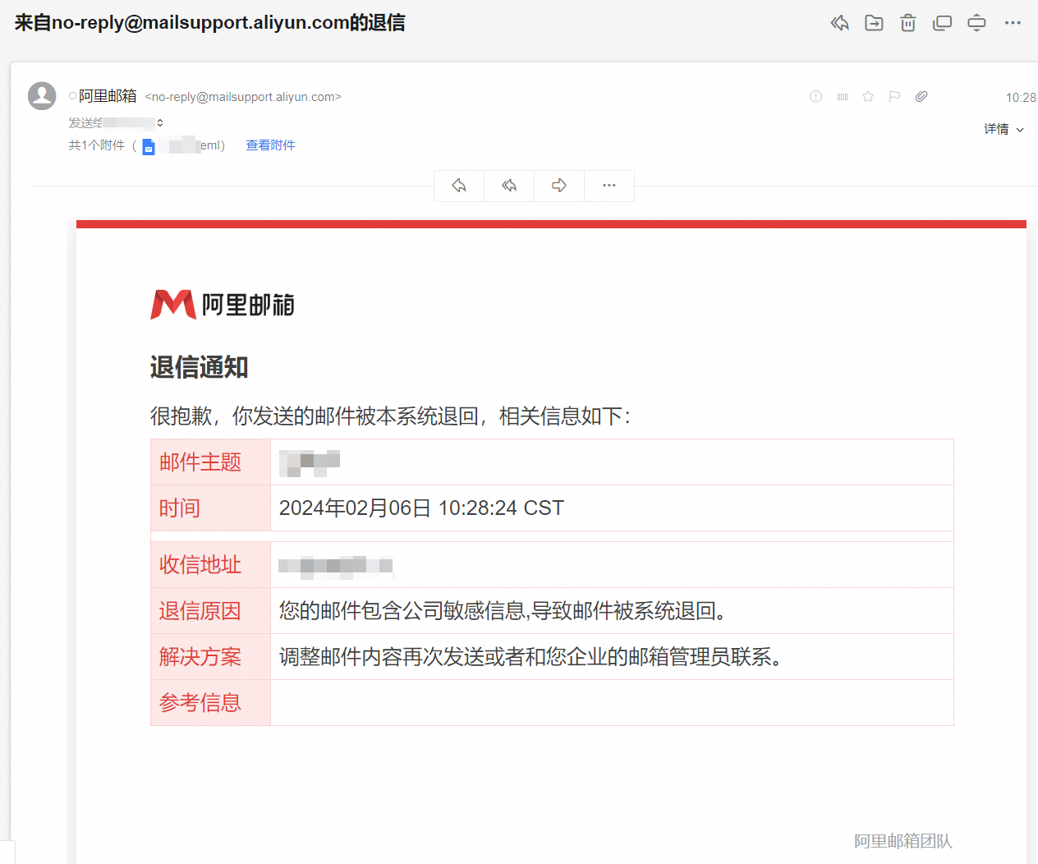Click the reply arrow in the center toolbar
1038x864 pixels.
(459, 186)
